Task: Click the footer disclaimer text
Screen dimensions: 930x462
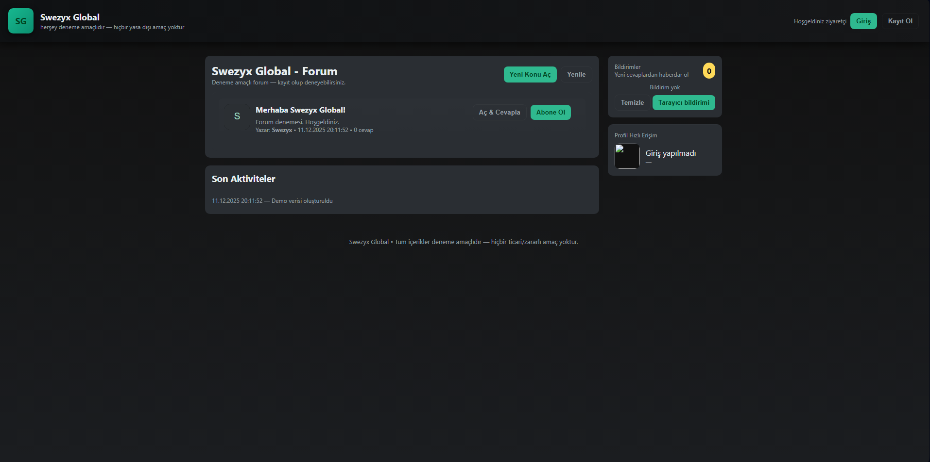Action: click(464, 242)
